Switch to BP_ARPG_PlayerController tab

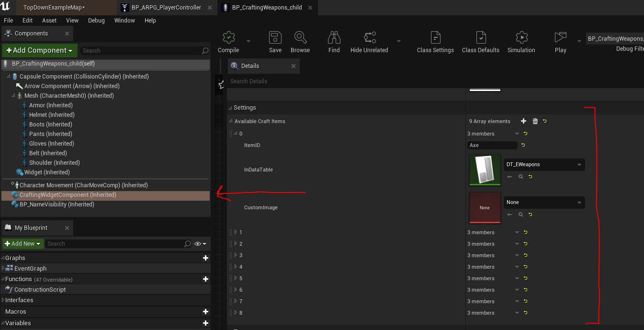(x=166, y=7)
